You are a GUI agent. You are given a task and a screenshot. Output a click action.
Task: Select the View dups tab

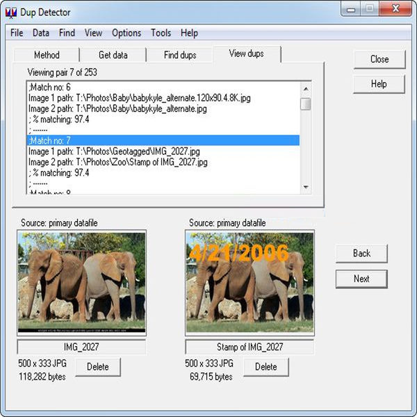(247, 54)
